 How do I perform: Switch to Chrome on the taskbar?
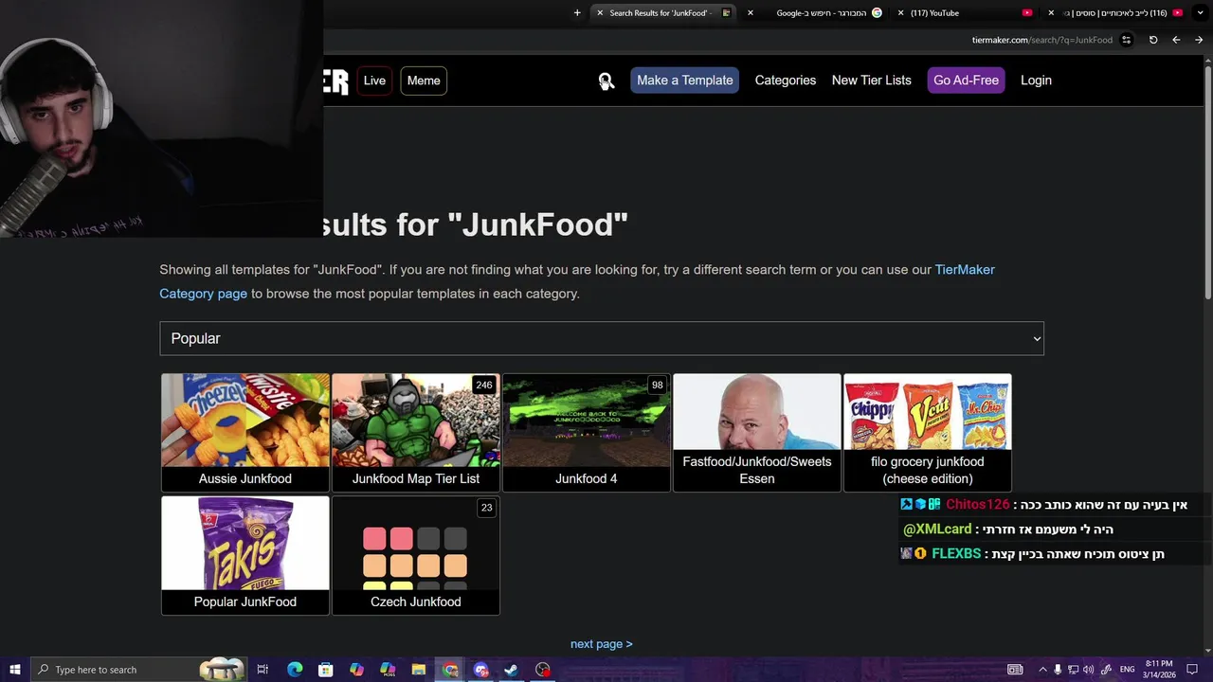point(450,670)
